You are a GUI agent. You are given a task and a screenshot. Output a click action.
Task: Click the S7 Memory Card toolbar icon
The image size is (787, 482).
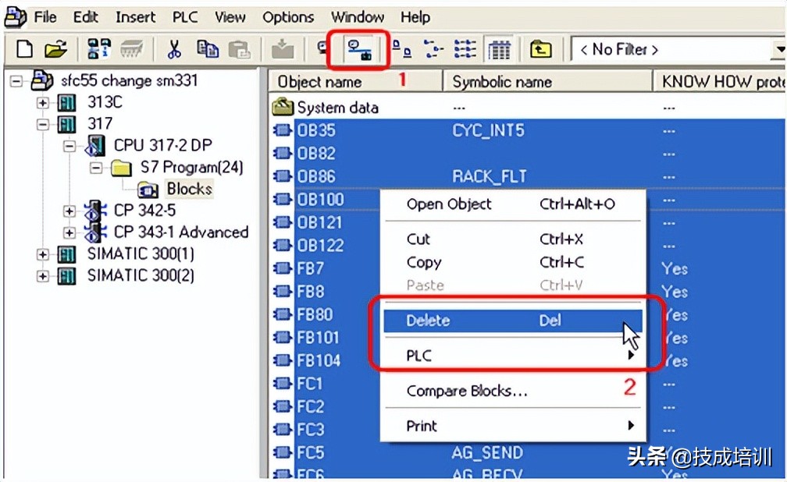(x=132, y=49)
